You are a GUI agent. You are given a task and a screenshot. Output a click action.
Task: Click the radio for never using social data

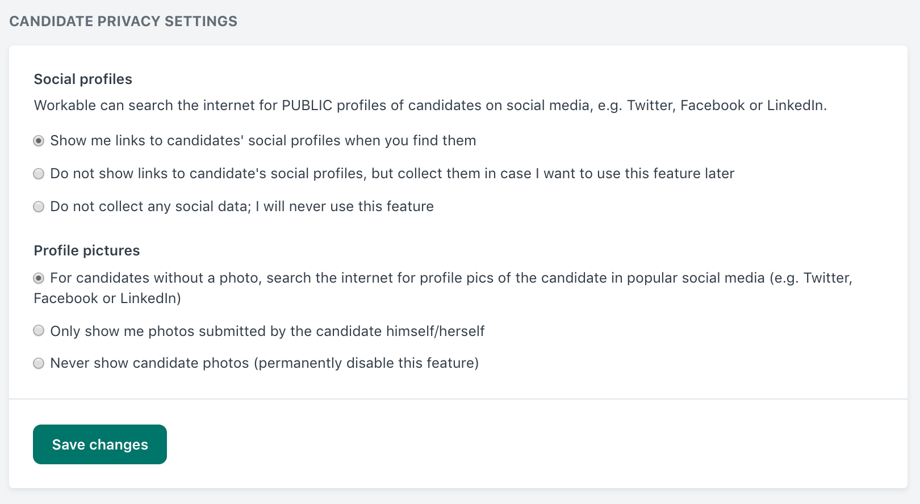[38, 207]
